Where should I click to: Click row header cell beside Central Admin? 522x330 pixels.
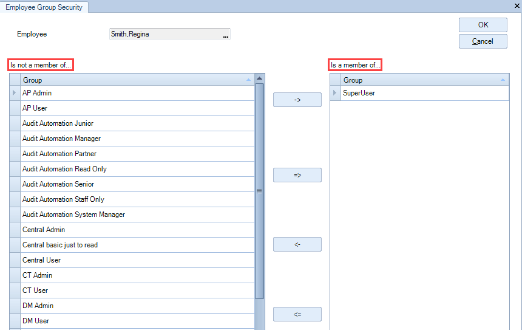[15, 230]
